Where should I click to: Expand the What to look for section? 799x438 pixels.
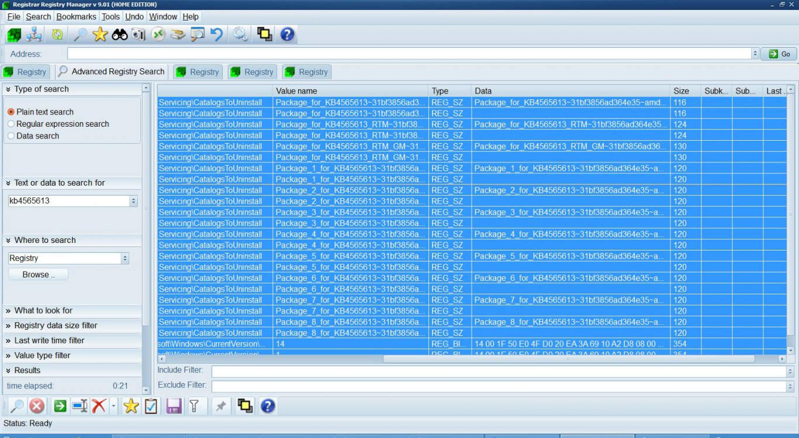(43, 311)
